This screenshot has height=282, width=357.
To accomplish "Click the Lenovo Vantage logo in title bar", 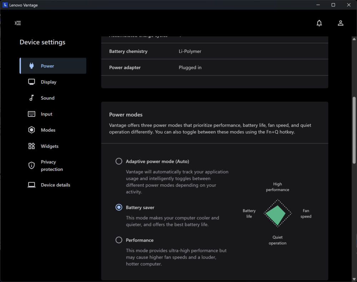I will (5, 5).
